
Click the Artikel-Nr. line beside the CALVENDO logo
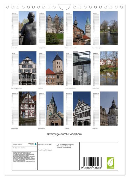pyautogui.click(x=18, y=144)
